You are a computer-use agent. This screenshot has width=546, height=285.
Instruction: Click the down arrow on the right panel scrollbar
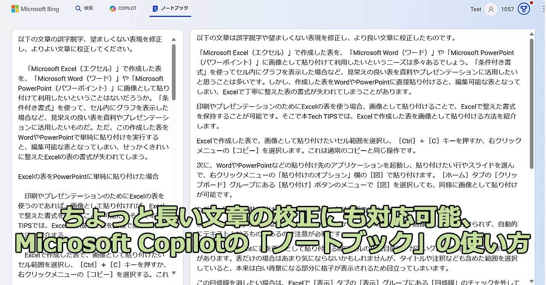(531, 281)
